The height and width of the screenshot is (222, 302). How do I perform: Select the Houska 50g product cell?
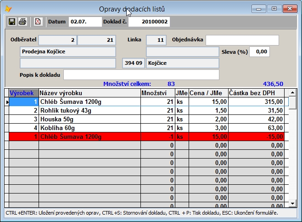click(x=90, y=119)
